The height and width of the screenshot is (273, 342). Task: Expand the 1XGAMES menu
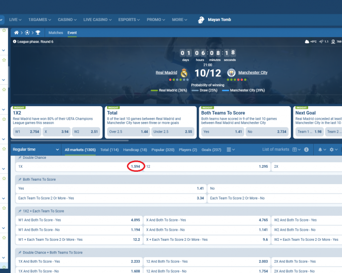(40, 20)
